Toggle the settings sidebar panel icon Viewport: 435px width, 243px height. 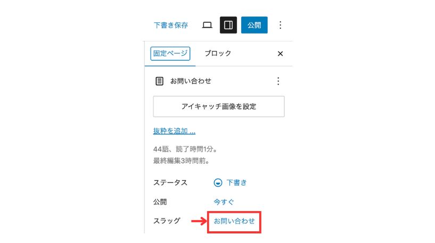(228, 25)
